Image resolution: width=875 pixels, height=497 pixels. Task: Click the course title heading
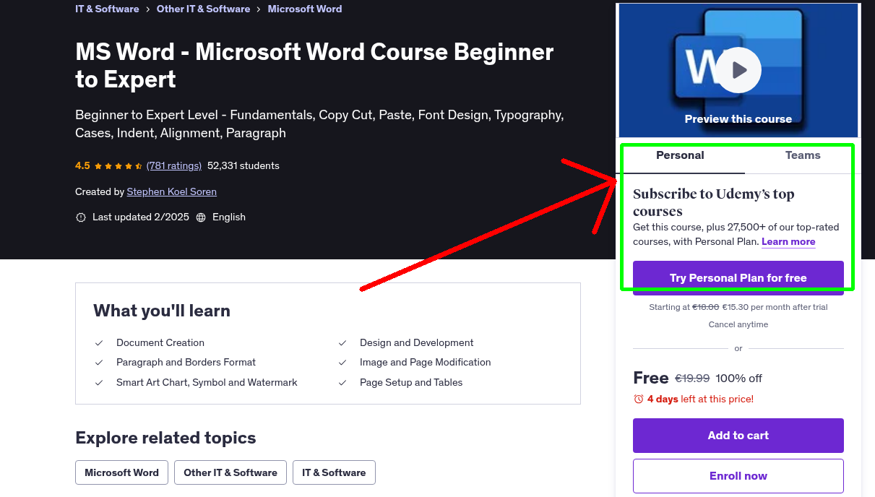(314, 65)
